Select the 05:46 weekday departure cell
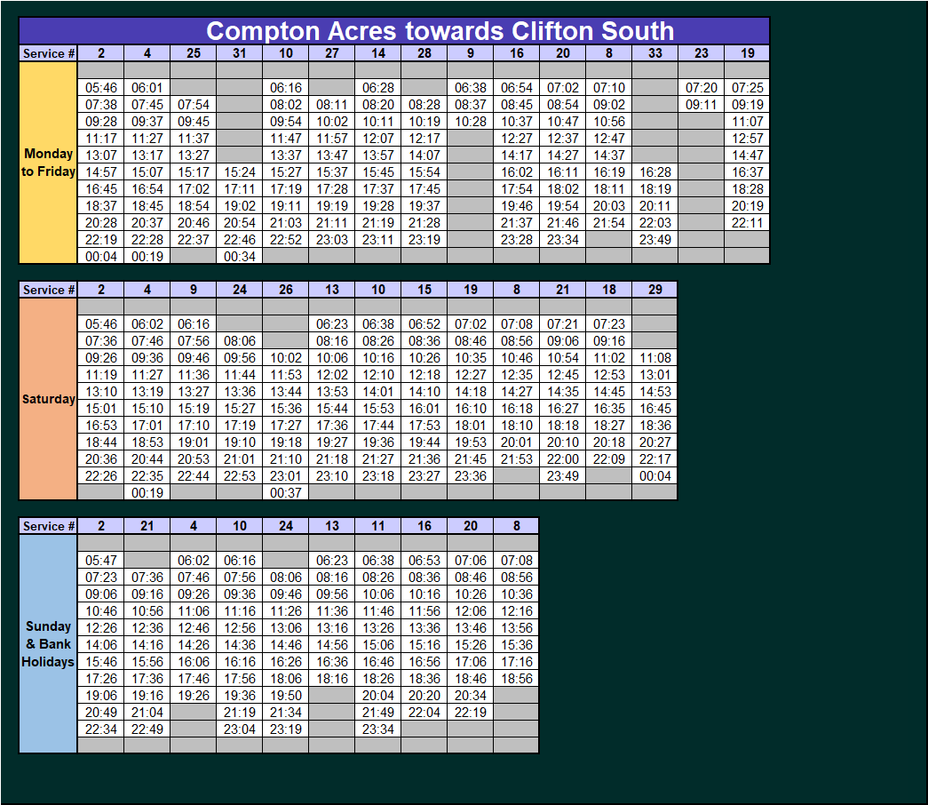 pos(101,88)
